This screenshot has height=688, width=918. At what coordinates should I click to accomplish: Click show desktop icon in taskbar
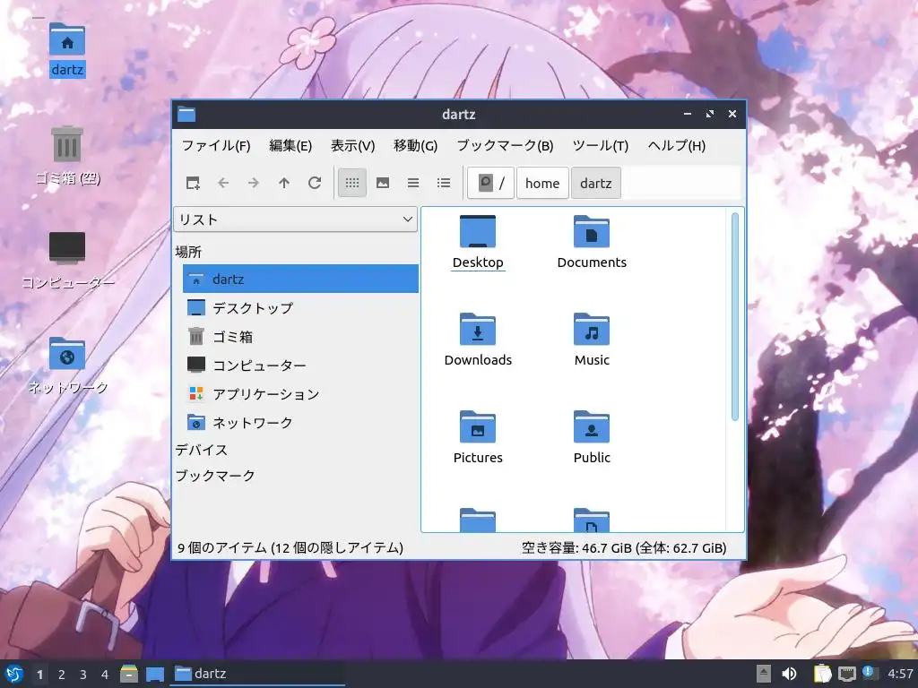click(x=155, y=674)
